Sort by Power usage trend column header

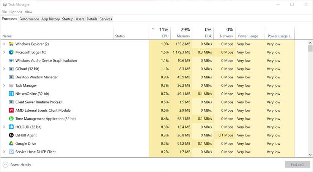(280, 33)
